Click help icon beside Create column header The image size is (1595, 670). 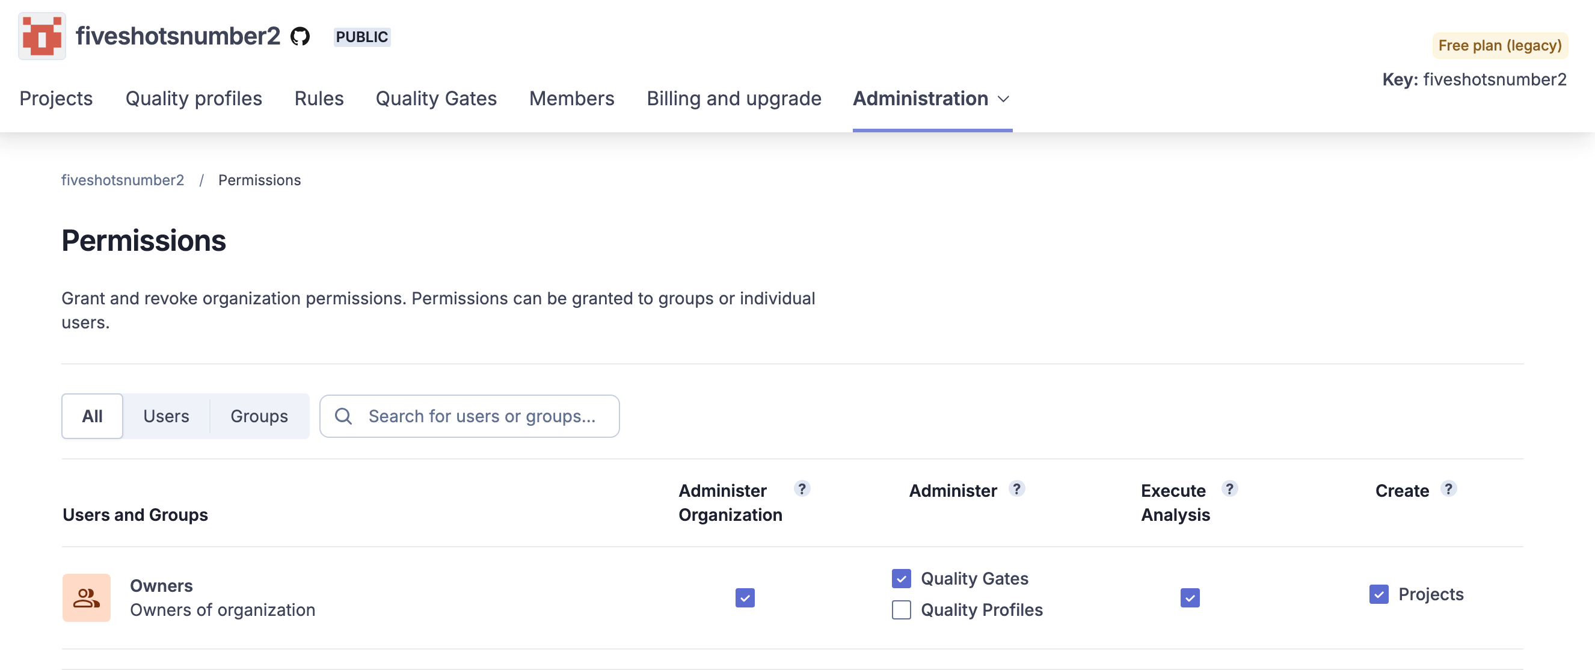(1448, 489)
